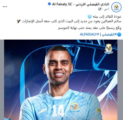Click the blue verified badge beside page name
Image resolution: width=123 pixels, height=120 pixels.
pyautogui.click(x=49, y=4)
